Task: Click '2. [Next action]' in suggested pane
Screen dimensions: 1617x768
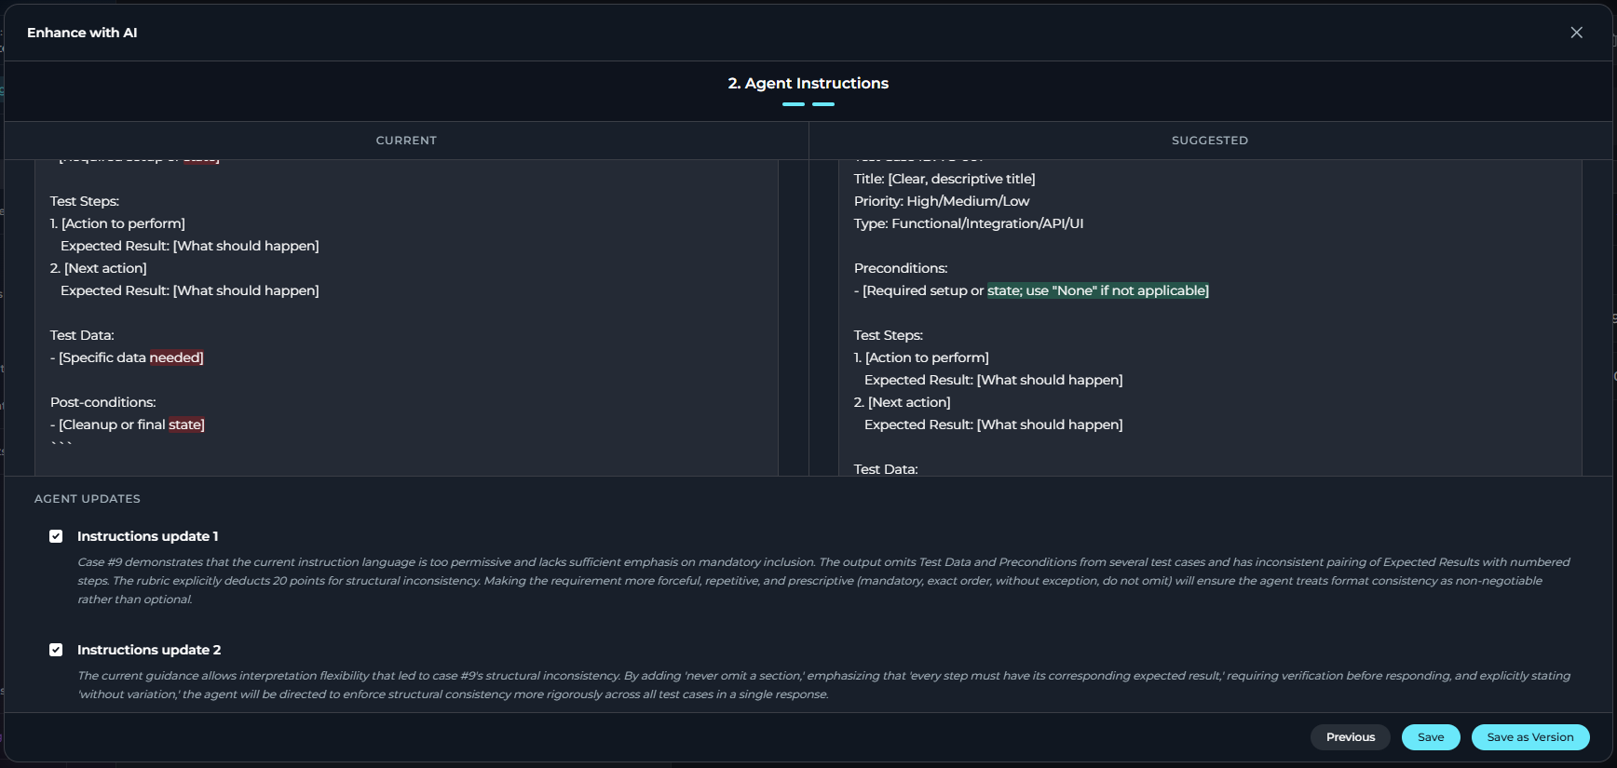Action: click(x=903, y=402)
